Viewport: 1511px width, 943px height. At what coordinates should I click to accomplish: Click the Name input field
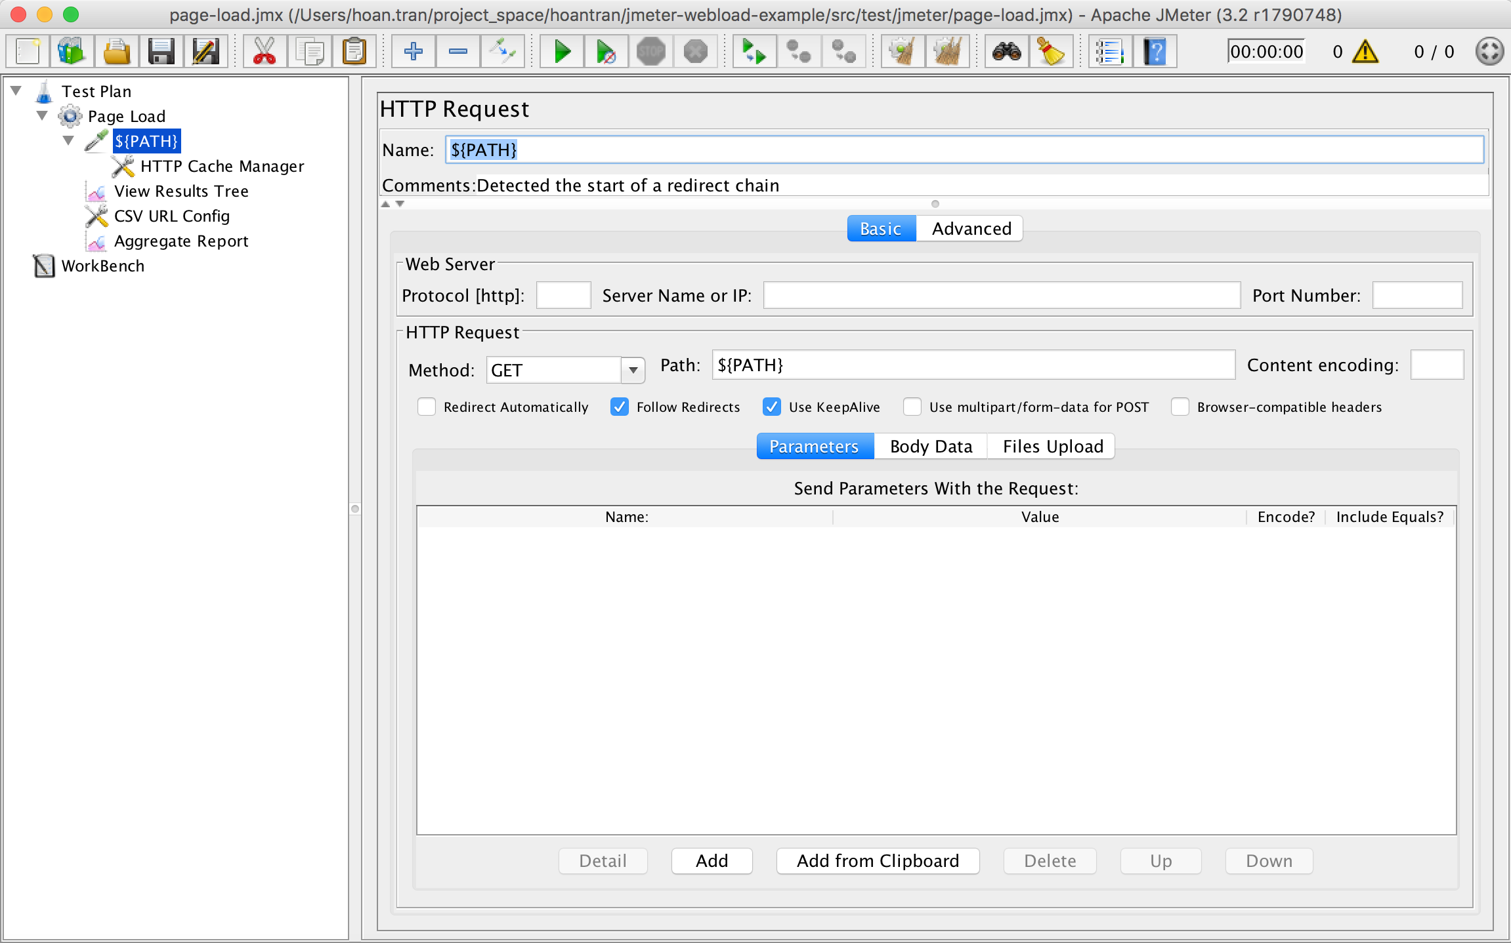(965, 150)
